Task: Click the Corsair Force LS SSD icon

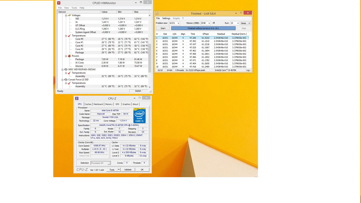Action: [x=66, y=80]
